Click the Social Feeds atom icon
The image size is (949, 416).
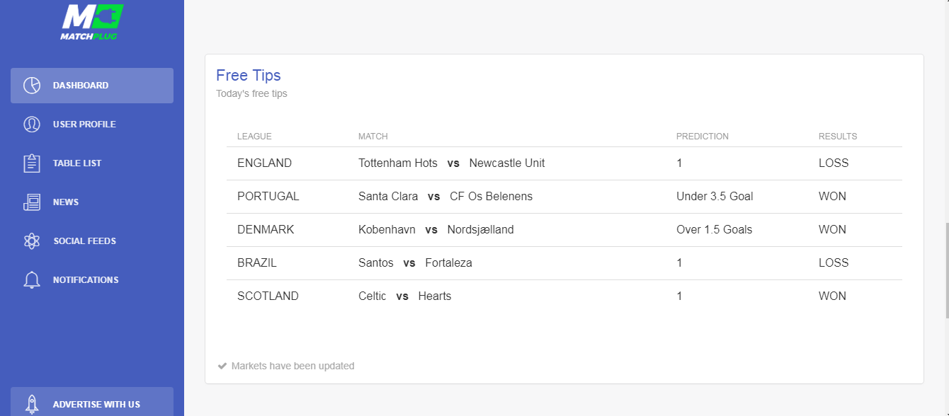pyautogui.click(x=32, y=241)
